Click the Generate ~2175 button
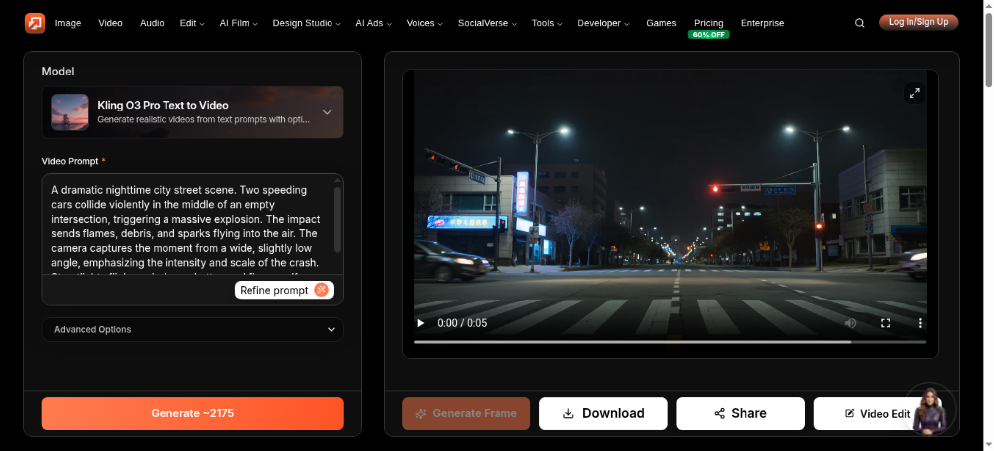 pyautogui.click(x=192, y=413)
